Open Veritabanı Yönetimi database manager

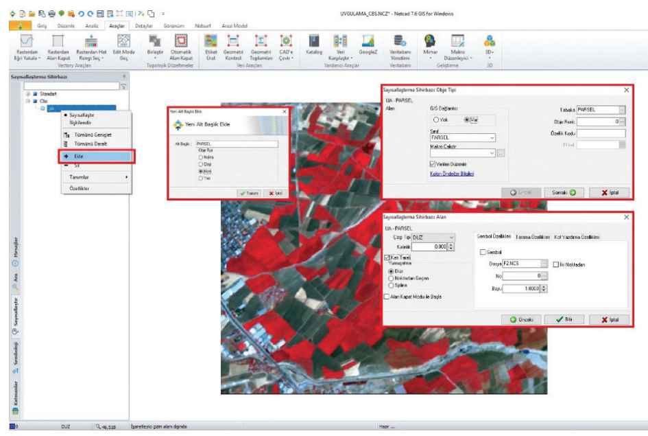[x=399, y=41]
